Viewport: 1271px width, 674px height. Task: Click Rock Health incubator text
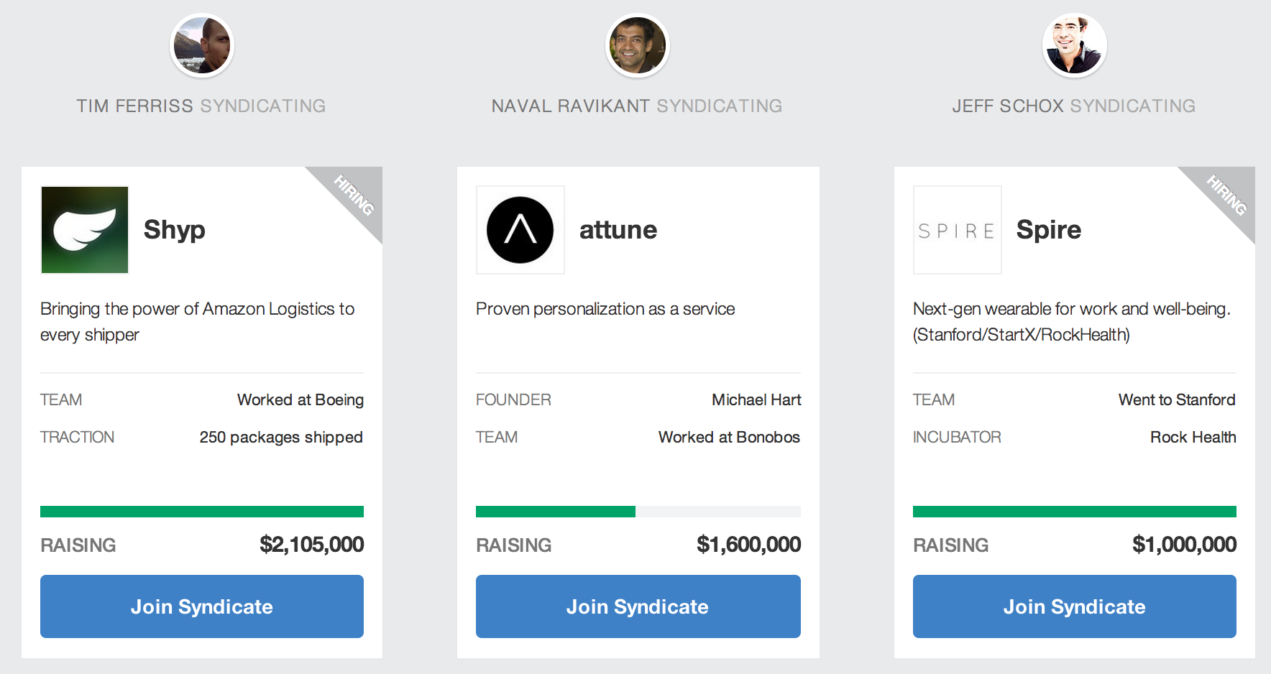tap(1193, 437)
